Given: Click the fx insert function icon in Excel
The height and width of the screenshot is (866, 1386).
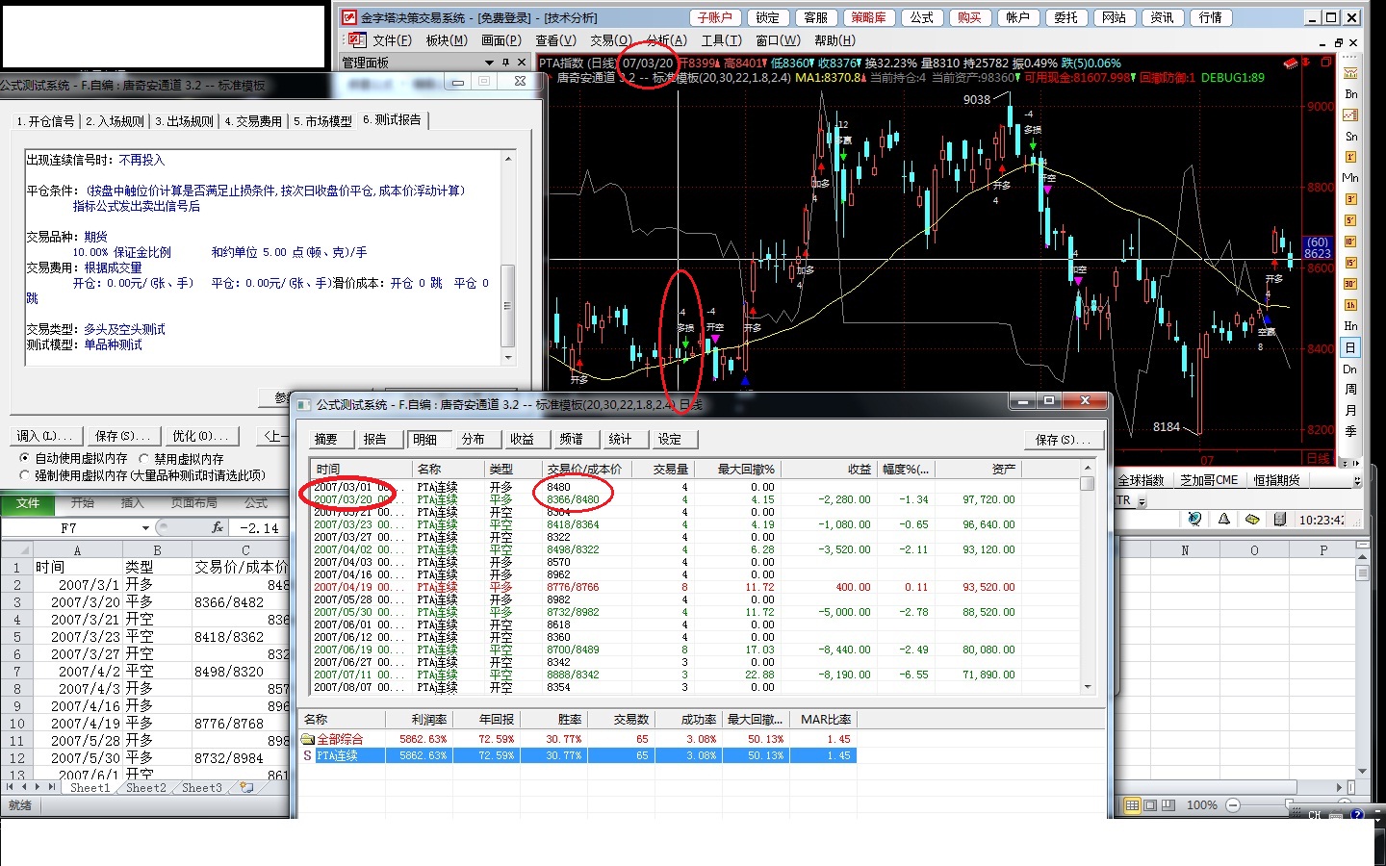Looking at the screenshot, I should coord(218,527).
